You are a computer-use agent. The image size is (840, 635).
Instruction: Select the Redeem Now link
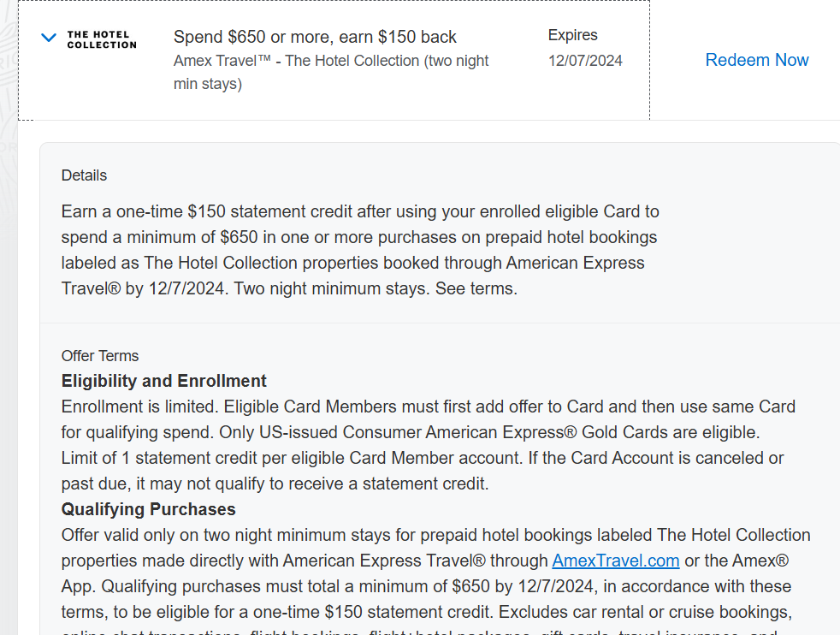coord(756,60)
